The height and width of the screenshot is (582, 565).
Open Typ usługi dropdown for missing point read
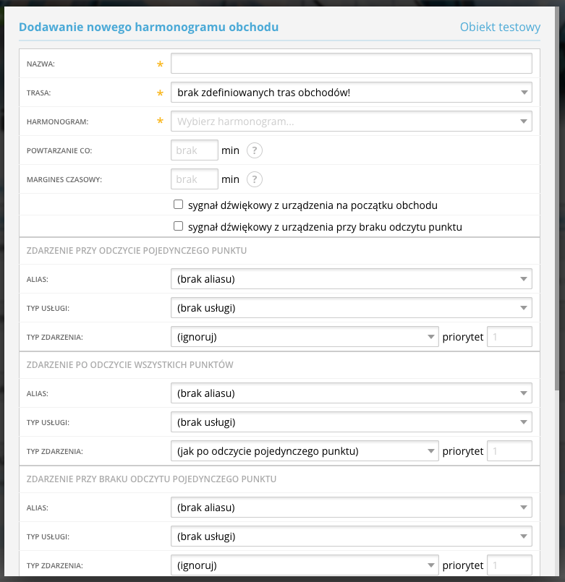[x=351, y=536]
